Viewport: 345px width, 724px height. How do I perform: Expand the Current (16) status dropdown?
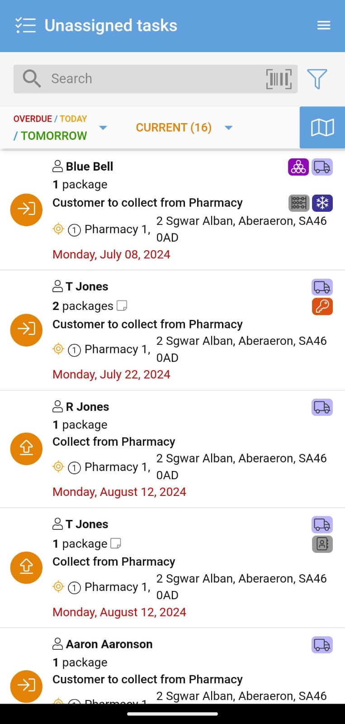(229, 128)
